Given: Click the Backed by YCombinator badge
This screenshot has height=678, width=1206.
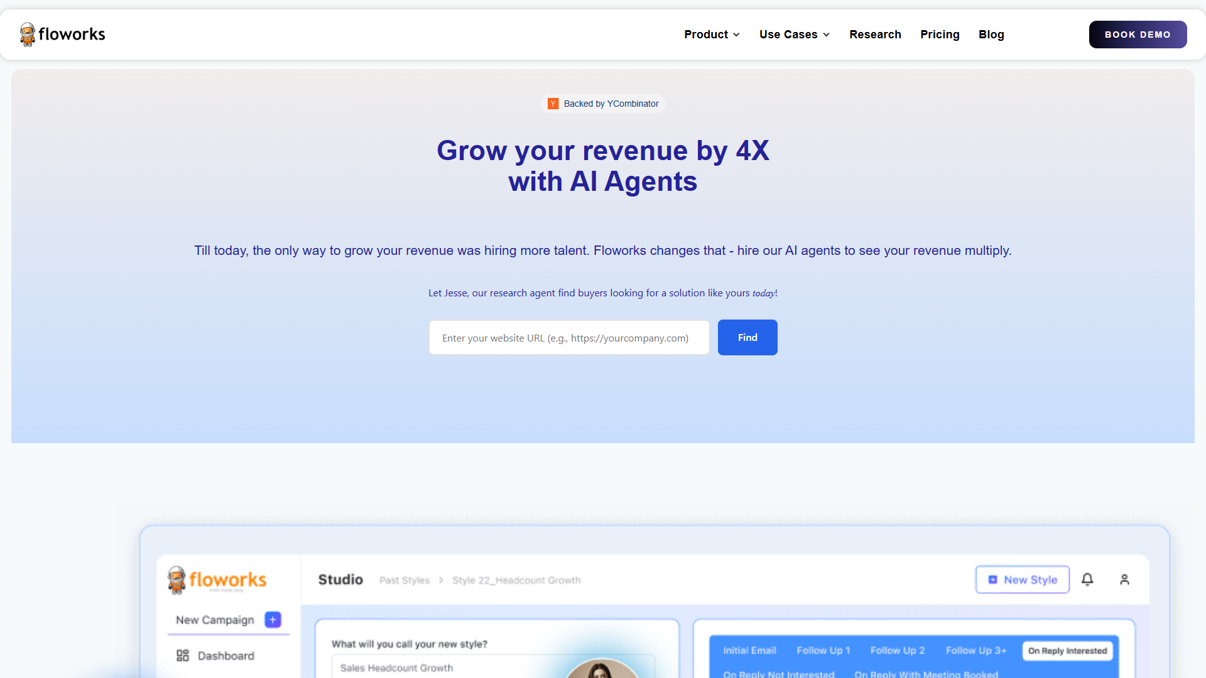Looking at the screenshot, I should pos(603,104).
